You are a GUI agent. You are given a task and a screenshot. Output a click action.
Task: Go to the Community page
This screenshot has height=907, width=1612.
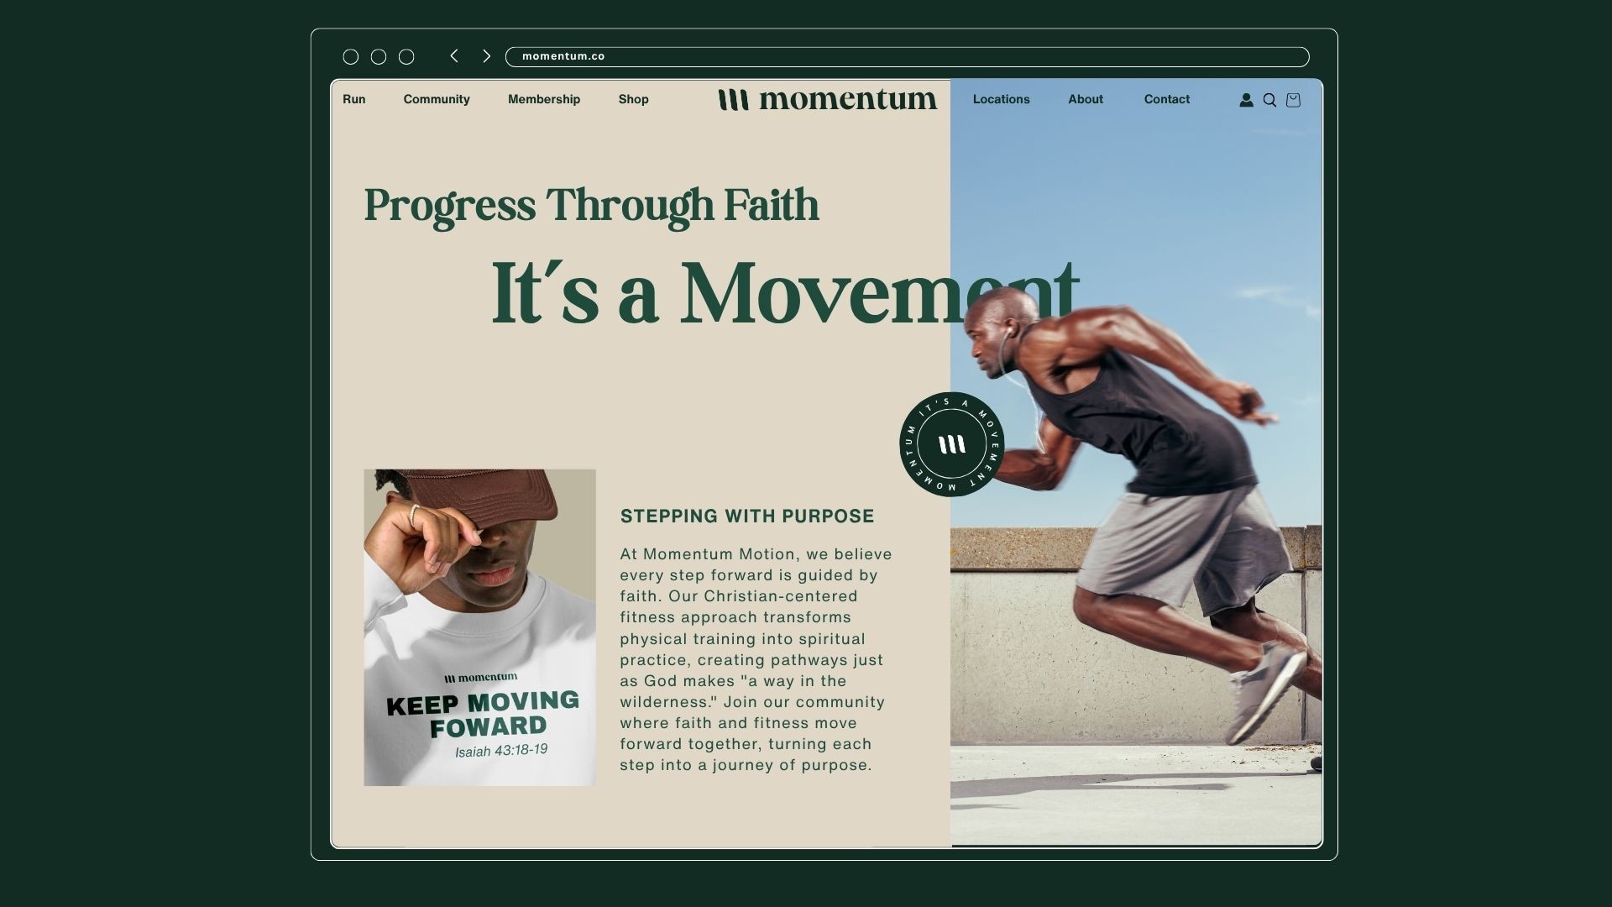click(437, 99)
